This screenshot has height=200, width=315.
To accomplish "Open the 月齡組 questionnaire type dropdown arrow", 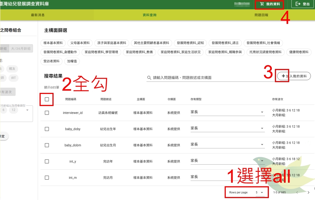I will pos(27,110).
